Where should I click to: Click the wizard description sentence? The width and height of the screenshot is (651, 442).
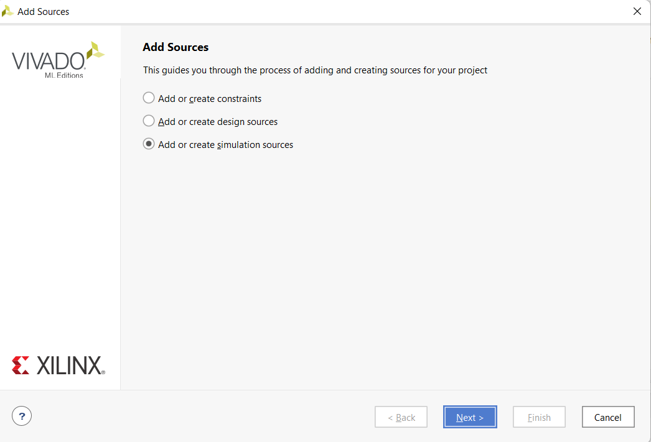pyautogui.click(x=315, y=70)
